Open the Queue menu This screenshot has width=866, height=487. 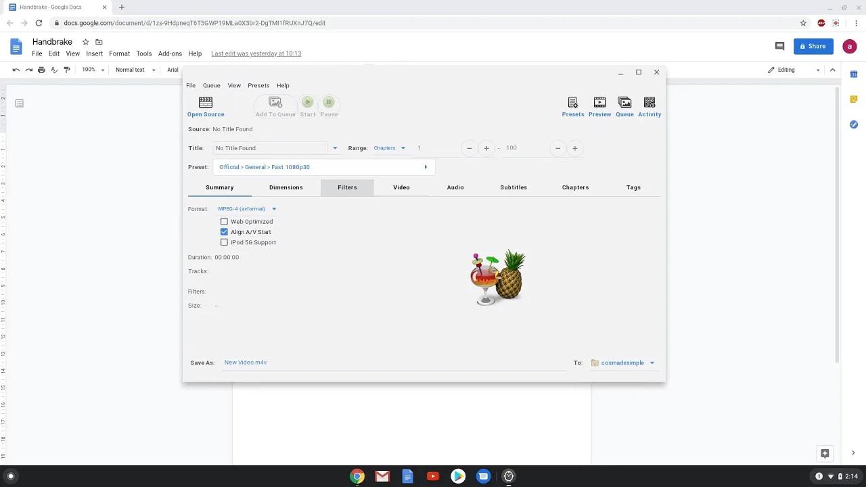(x=211, y=85)
